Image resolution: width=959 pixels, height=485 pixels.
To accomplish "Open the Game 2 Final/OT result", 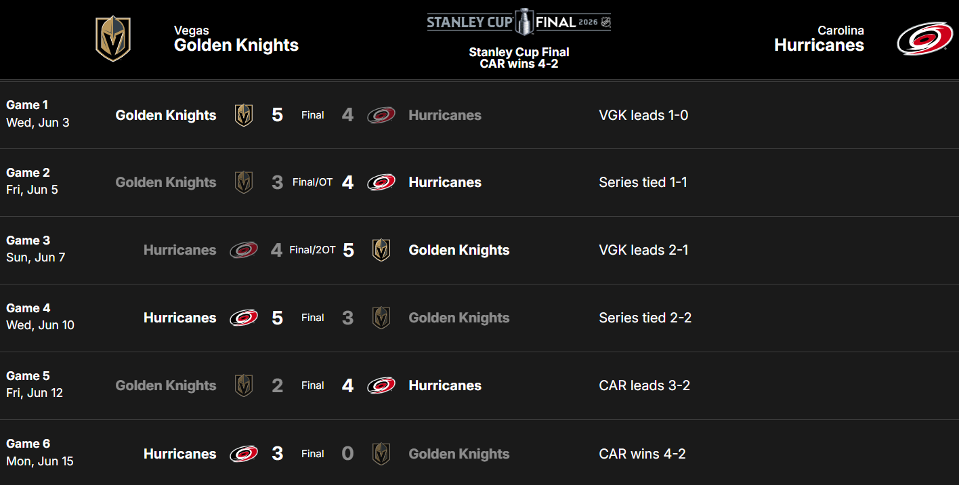I will pyautogui.click(x=313, y=182).
